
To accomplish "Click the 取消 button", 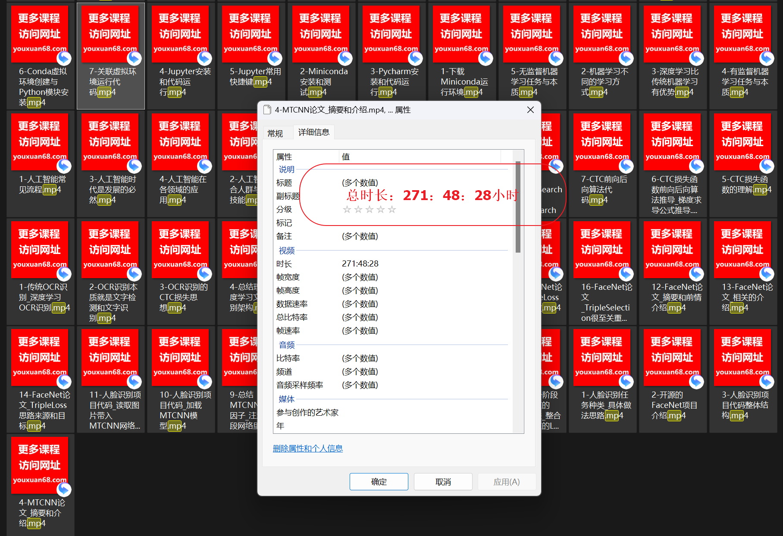I will click(443, 482).
